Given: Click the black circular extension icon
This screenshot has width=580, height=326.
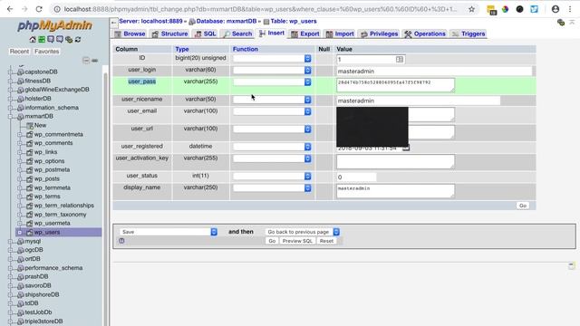Looking at the screenshot, I should [x=519, y=9].
